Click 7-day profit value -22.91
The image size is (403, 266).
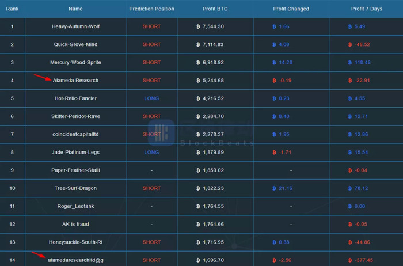362,81
